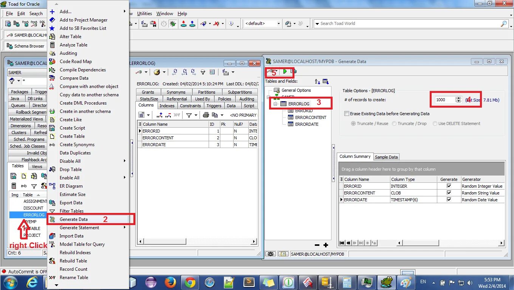The image size is (514, 290).
Task: Uncheck Generate for ERRORID column
Action: 449,186
